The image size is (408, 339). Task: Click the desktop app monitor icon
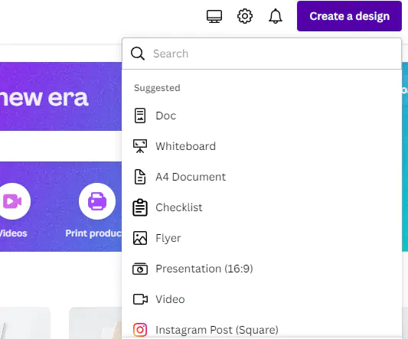pyautogui.click(x=214, y=16)
